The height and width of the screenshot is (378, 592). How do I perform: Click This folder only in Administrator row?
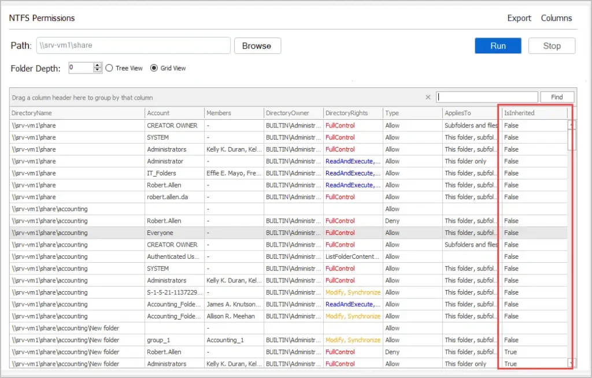click(x=472, y=162)
